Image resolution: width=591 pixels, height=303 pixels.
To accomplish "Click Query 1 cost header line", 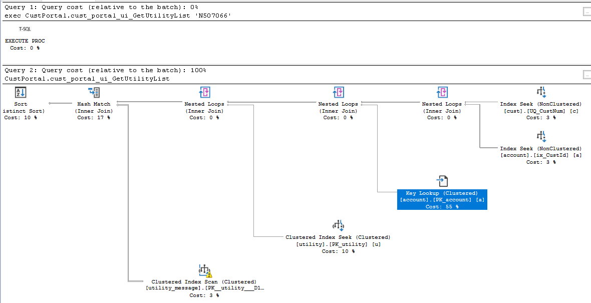I will pyautogui.click(x=102, y=7).
